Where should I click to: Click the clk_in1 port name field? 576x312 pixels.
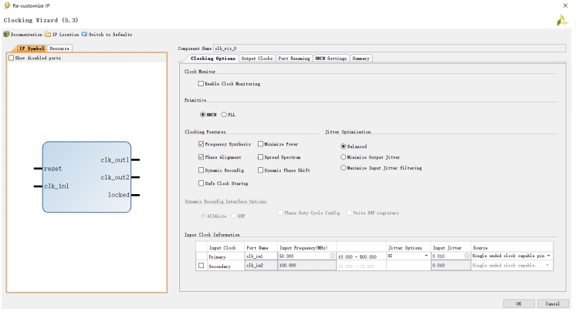tap(261, 256)
